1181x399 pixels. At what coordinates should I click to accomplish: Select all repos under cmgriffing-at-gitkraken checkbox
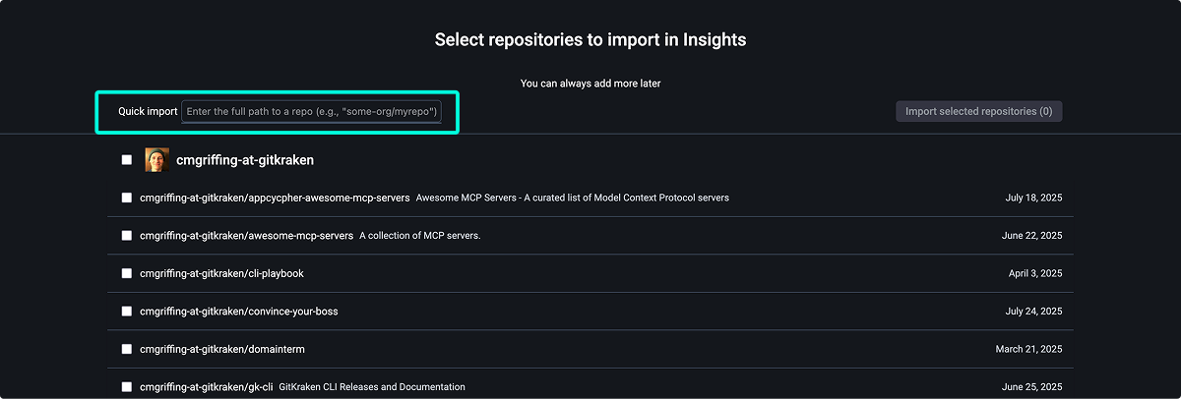127,159
